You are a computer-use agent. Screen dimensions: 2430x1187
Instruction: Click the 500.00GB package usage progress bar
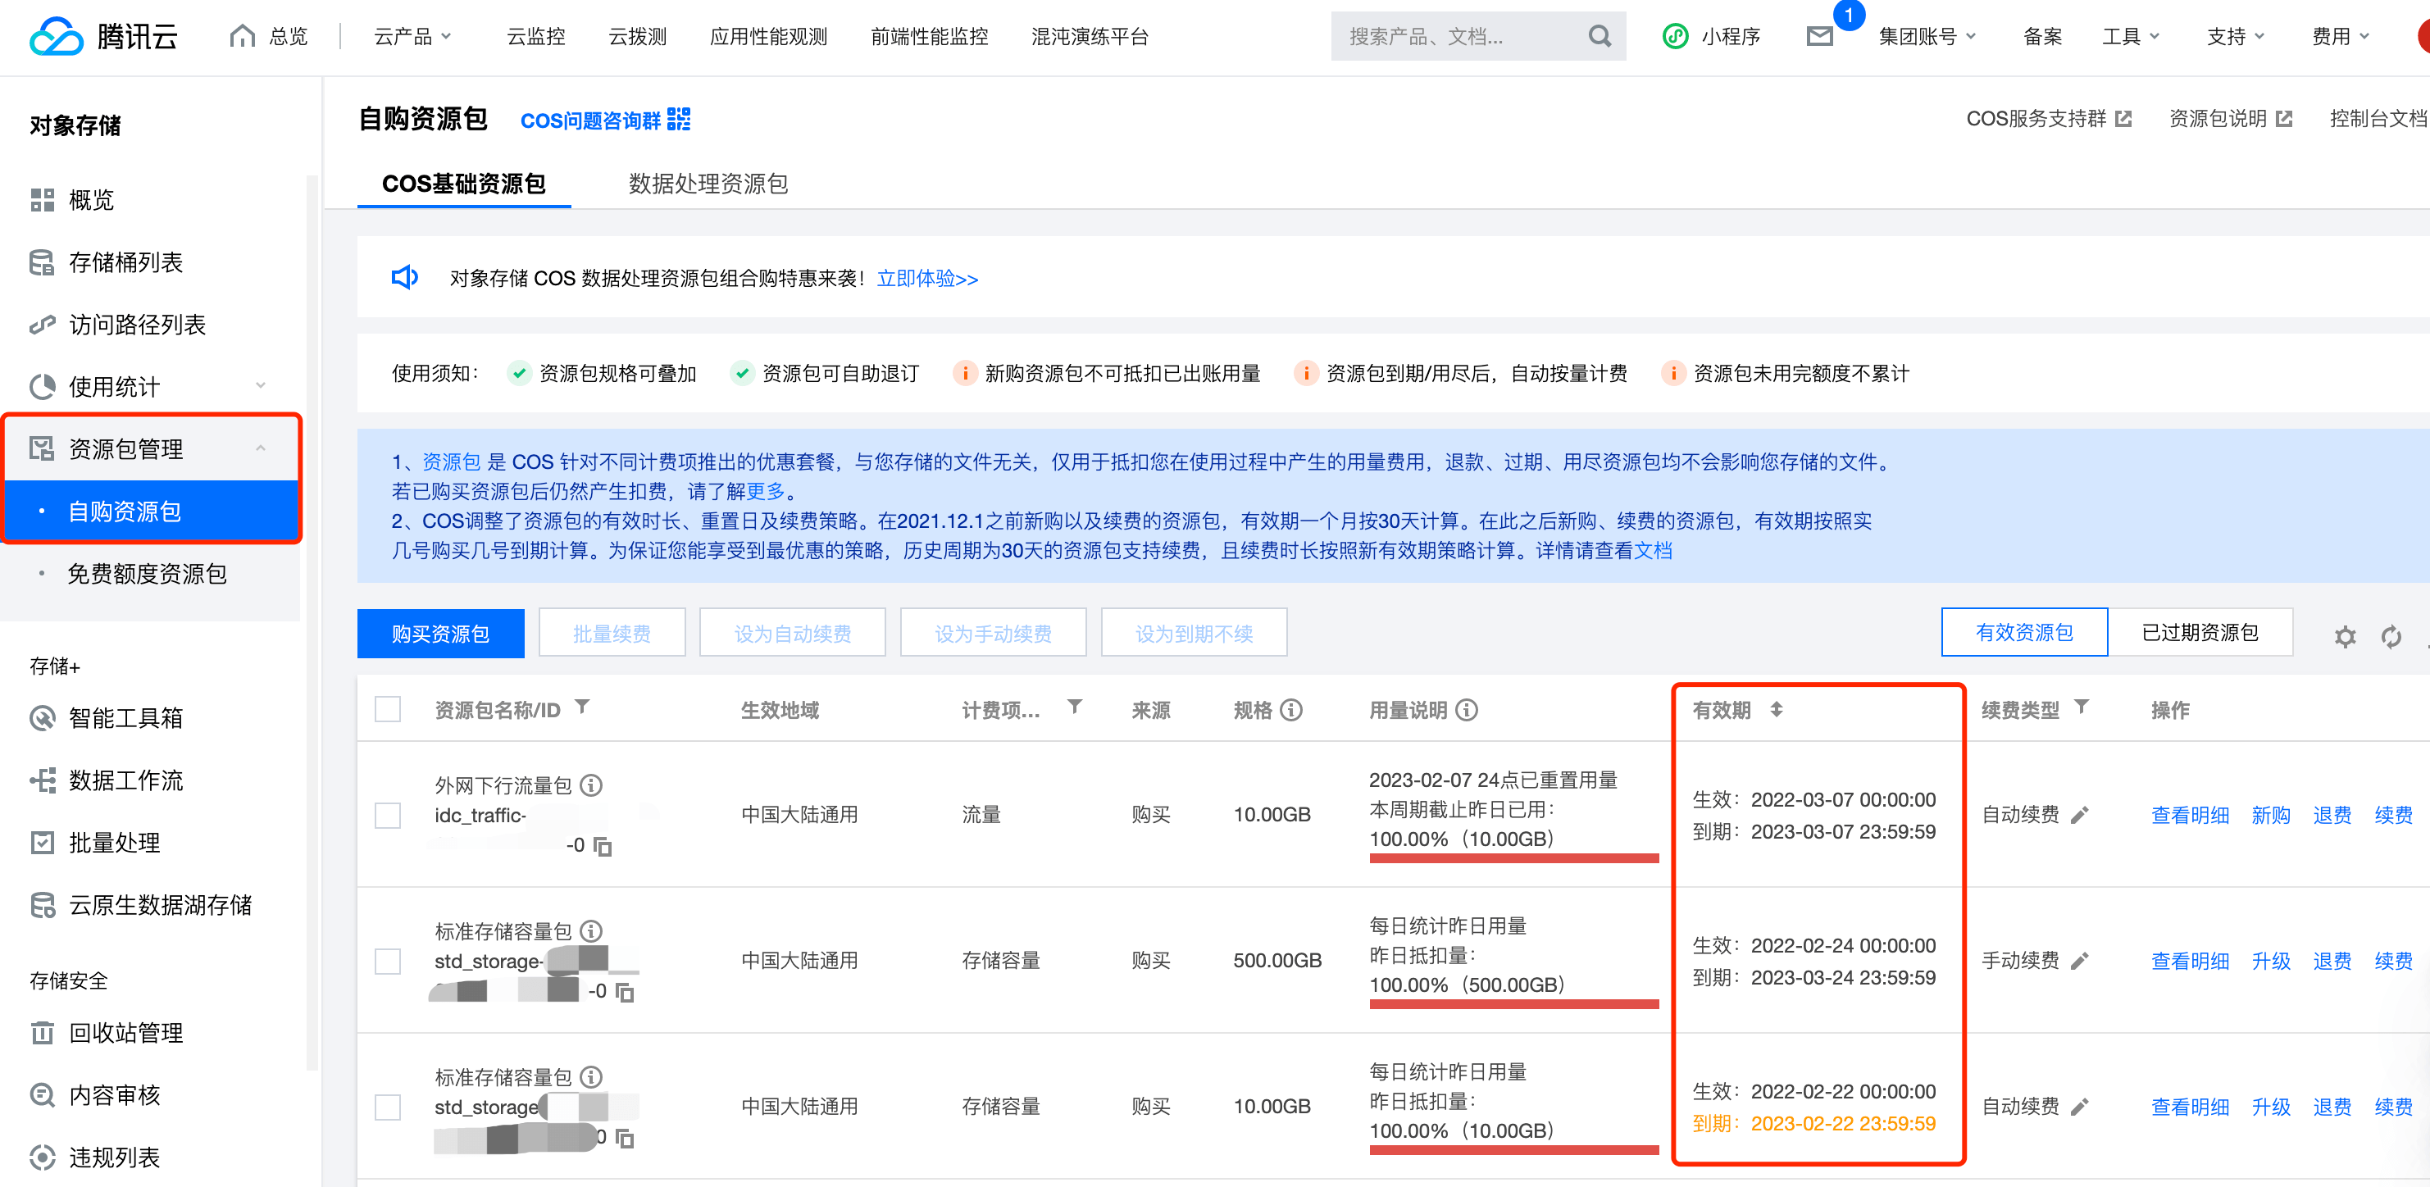click(x=1513, y=1004)
